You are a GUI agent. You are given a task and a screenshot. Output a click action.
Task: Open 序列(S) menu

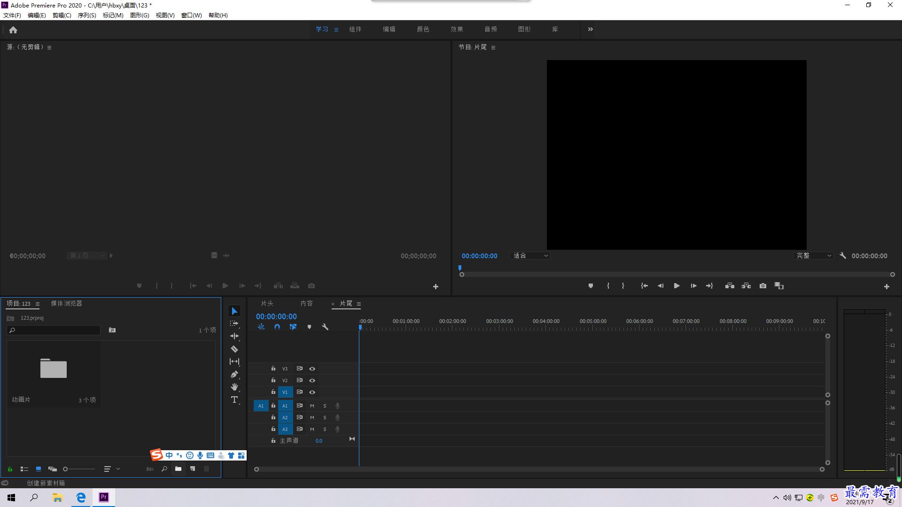(x=87, y=15)
